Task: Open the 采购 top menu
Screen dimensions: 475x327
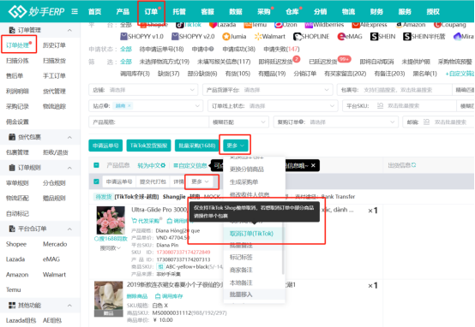Action: 263,11
